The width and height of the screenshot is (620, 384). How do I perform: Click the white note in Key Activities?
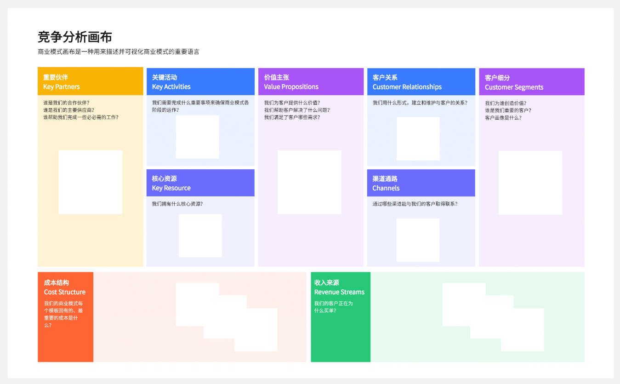pyautogui.click(x=198, y=137)
